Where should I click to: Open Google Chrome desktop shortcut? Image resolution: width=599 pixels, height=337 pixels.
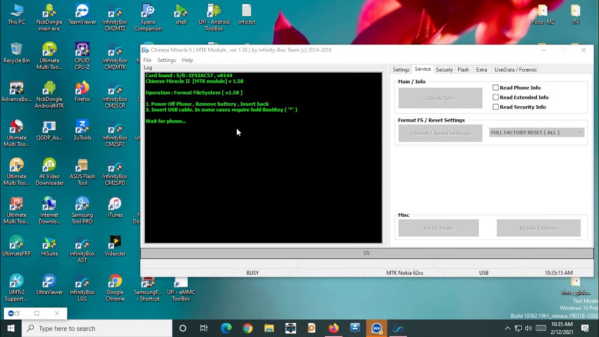tap(115, 288)
